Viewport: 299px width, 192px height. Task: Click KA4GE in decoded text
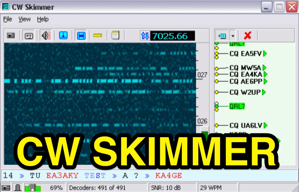click(169, 175)
